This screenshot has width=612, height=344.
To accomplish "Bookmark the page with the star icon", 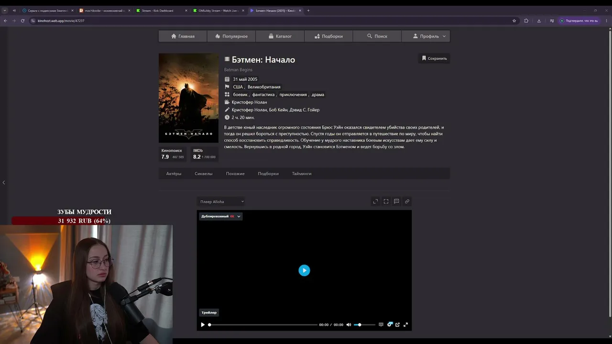I will coord(514,21).
